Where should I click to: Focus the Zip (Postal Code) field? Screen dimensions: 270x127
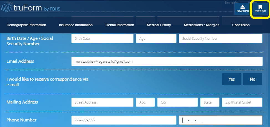pos(242,102)
